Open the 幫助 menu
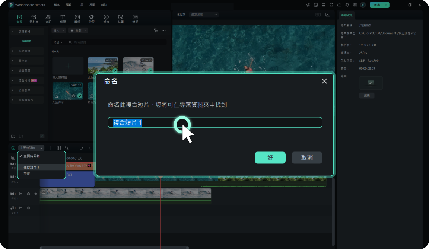 tap(104, 5)
